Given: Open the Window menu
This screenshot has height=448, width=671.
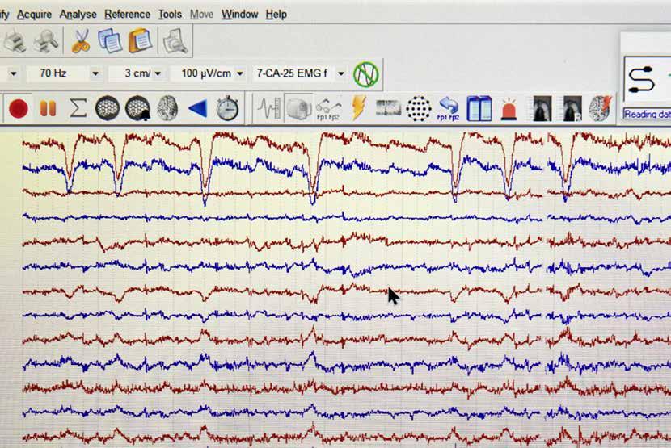Looking at the screenshot, I should 239,15.
